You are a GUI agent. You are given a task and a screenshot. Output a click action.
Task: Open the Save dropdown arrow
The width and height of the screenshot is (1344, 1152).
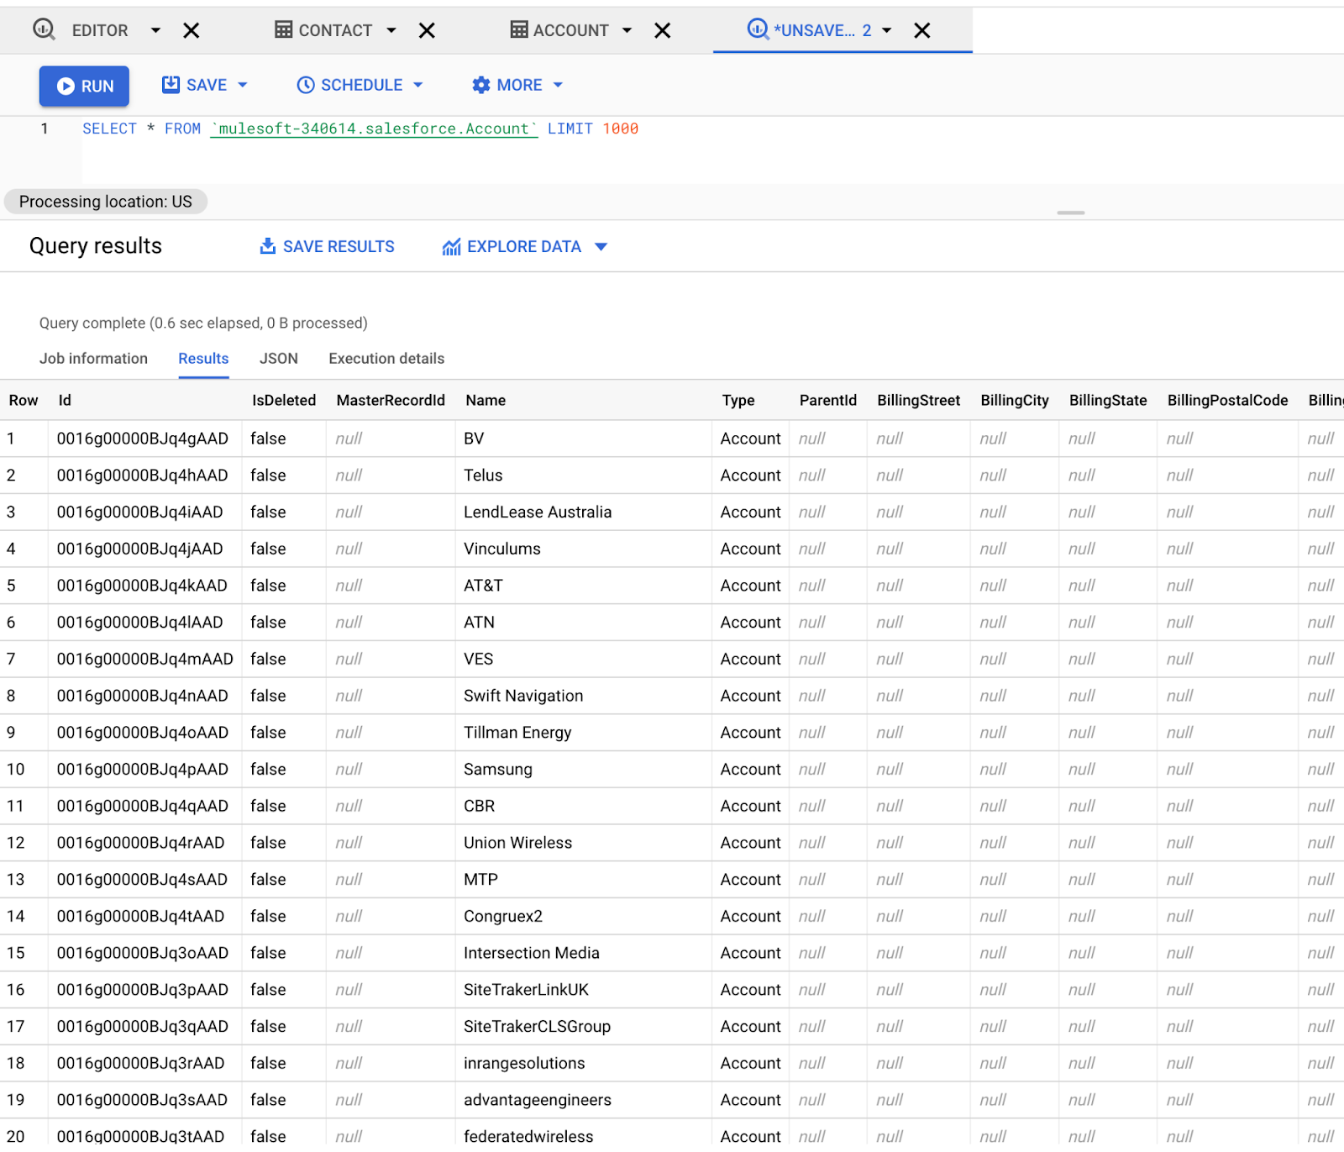pos(243,85)
